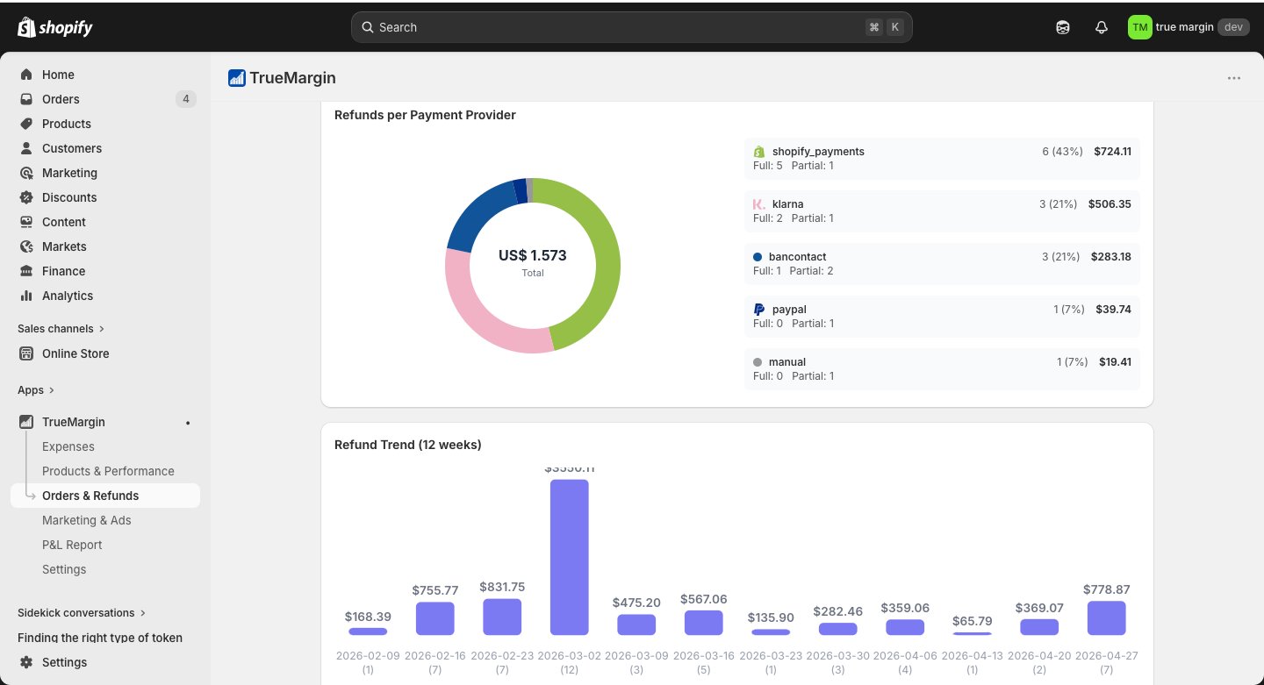Viewport: 1264px width, 685px height.
Task: Expand the Apps section
Action: point(36,390)
